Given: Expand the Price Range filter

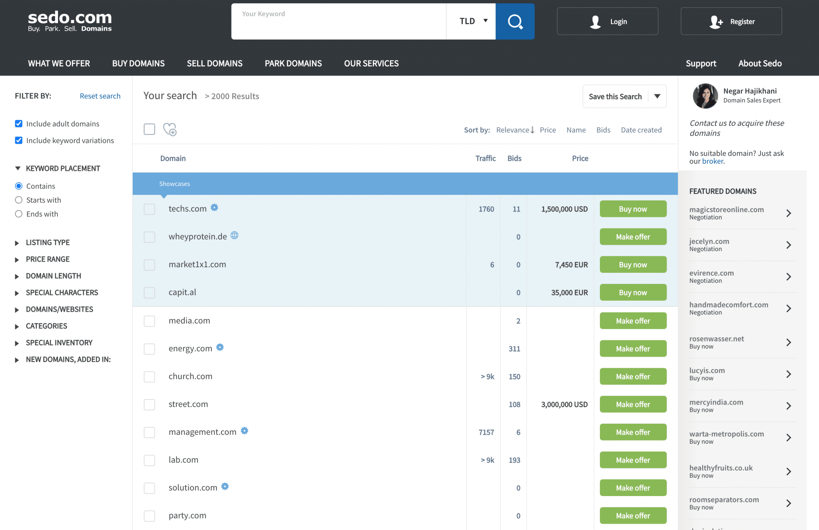Looking at the screenshot, I should point(42,260).
